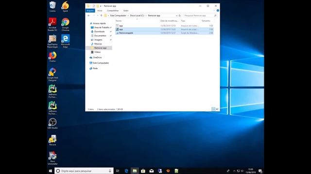Screen dimensions: 311x174
Task: Open the Mail app on the taskbar
Action: (152, 171)
